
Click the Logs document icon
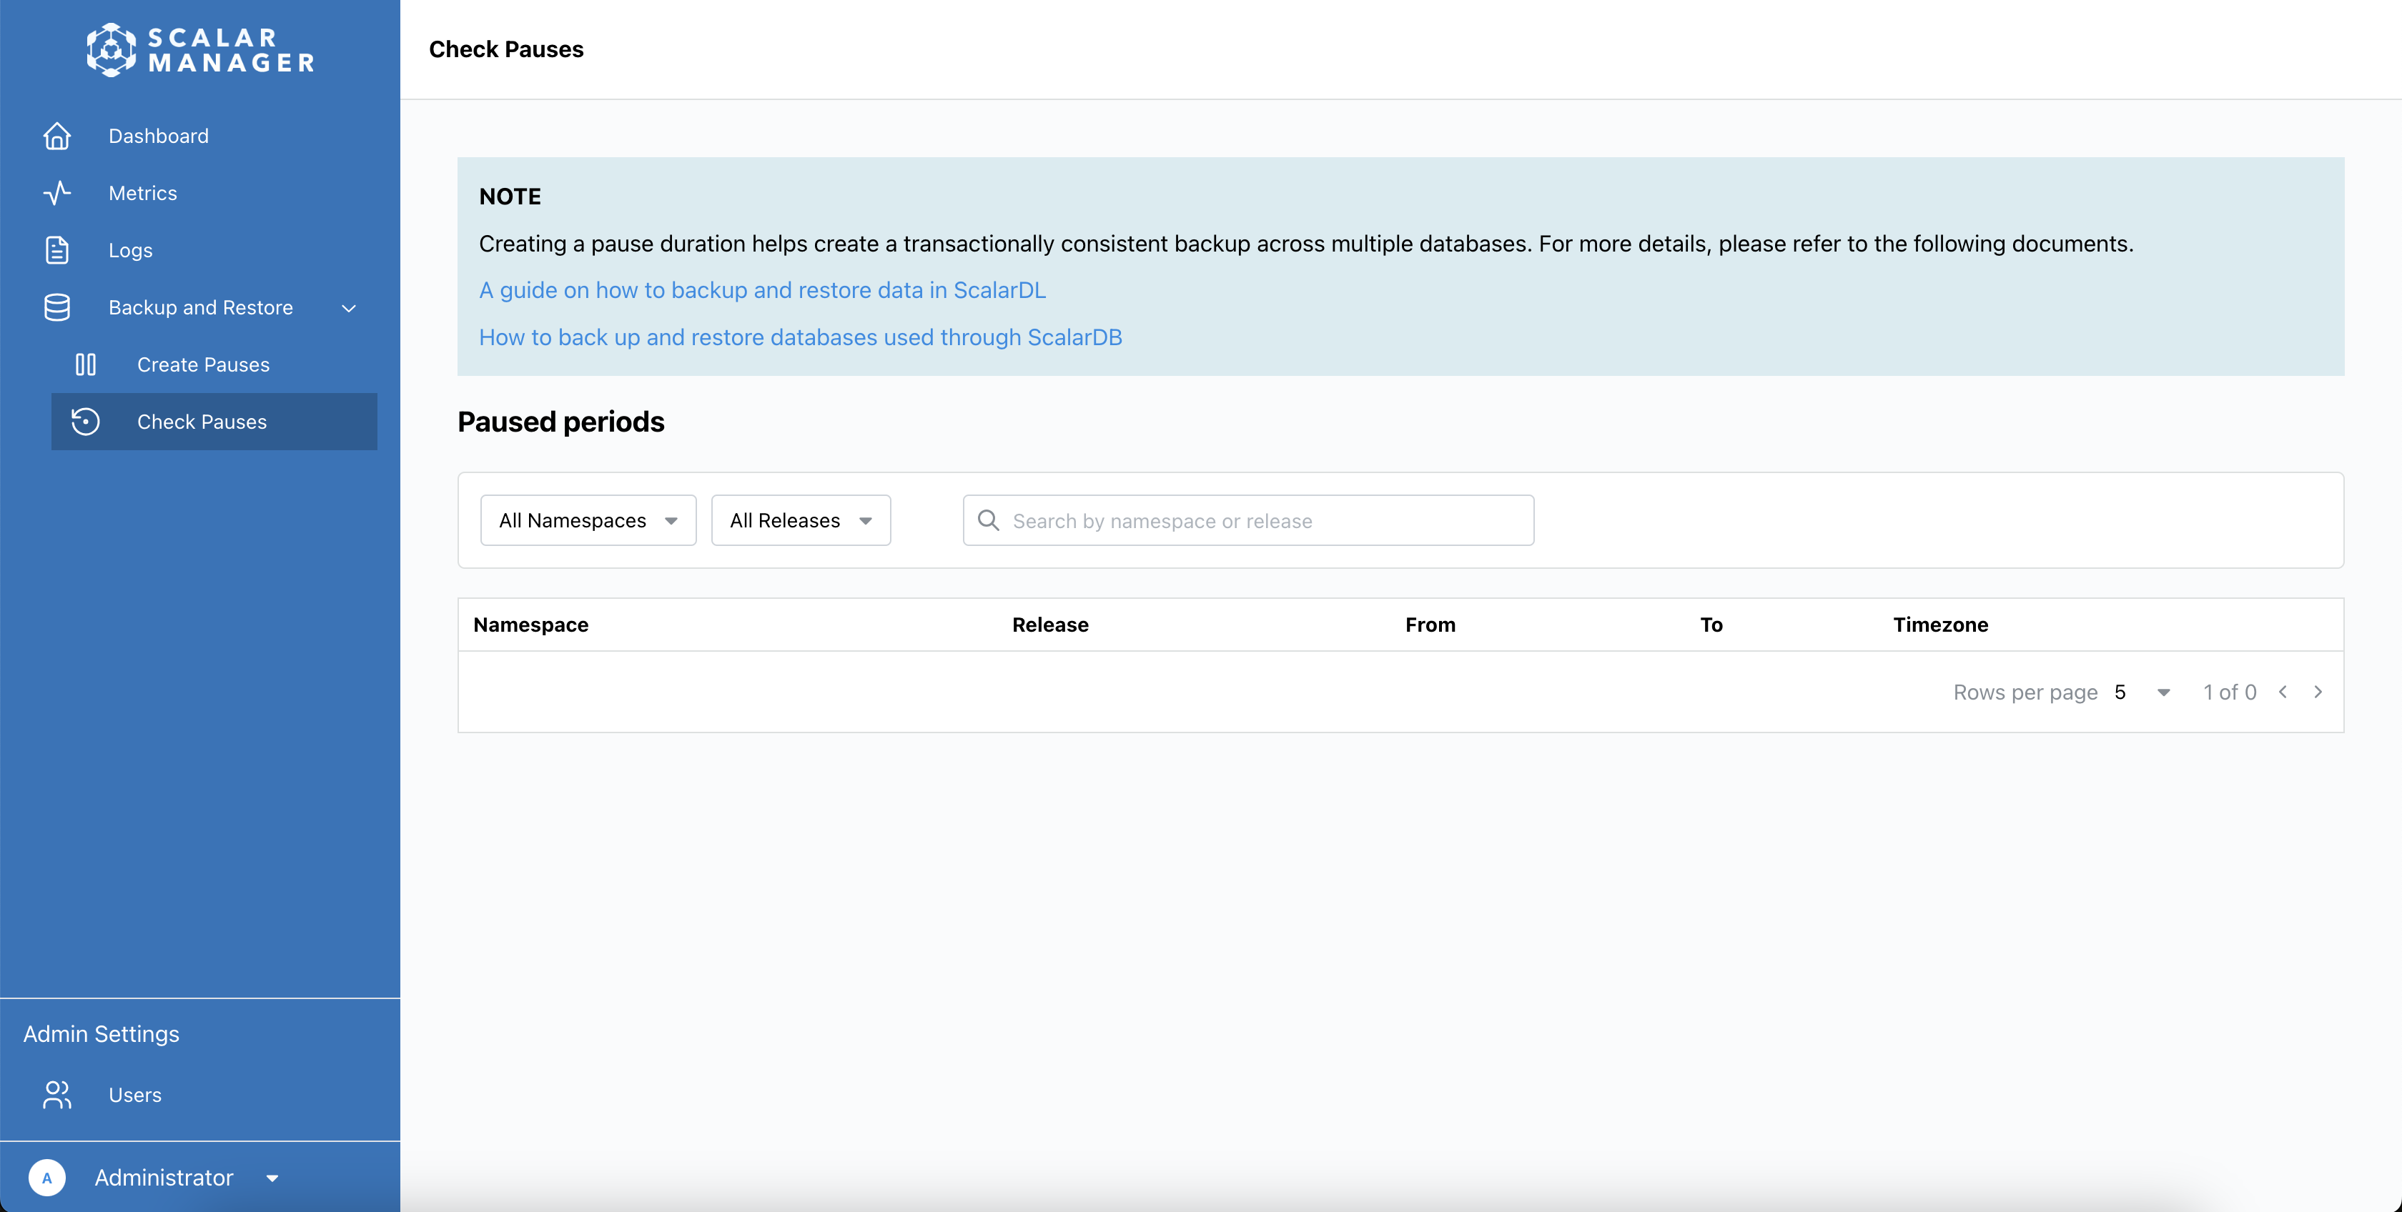click(57, 250)
